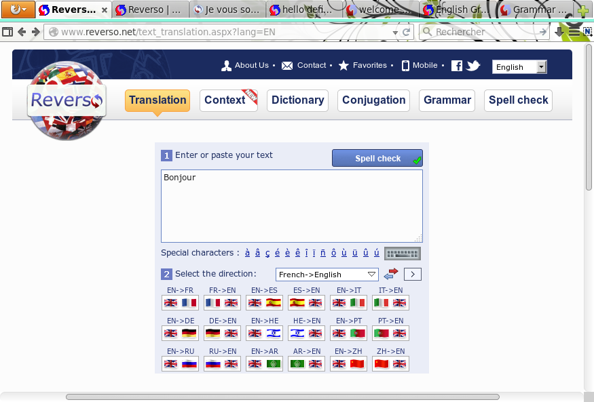Select EN->AR flag pair
Image resolution: width=594 pixels, height=402 pixels.
click(264, 364)
